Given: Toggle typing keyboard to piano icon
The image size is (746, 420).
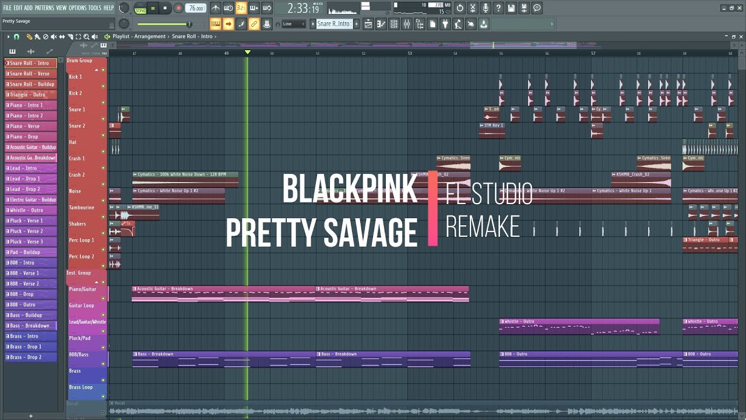Looking at the screenshot, I should 216,24.
